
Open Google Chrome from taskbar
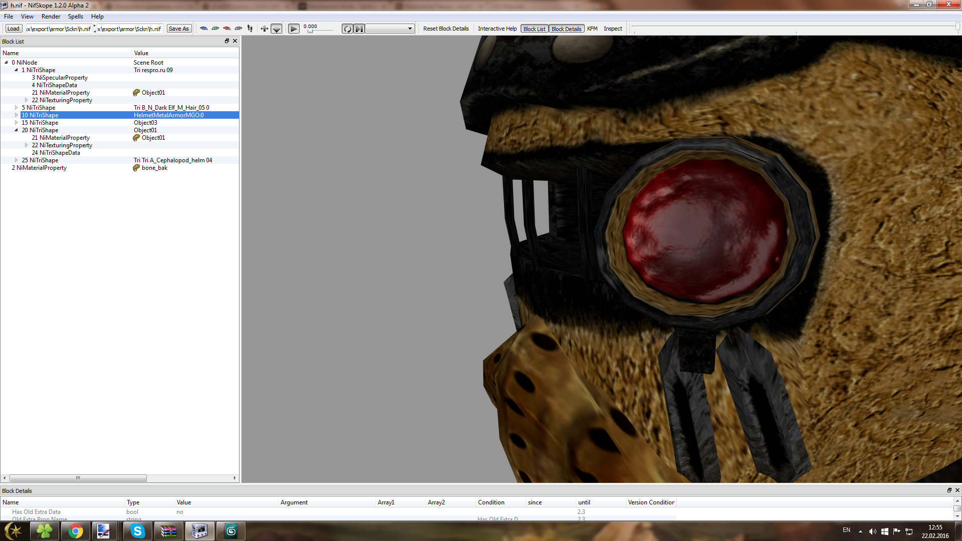pos(76,531)
